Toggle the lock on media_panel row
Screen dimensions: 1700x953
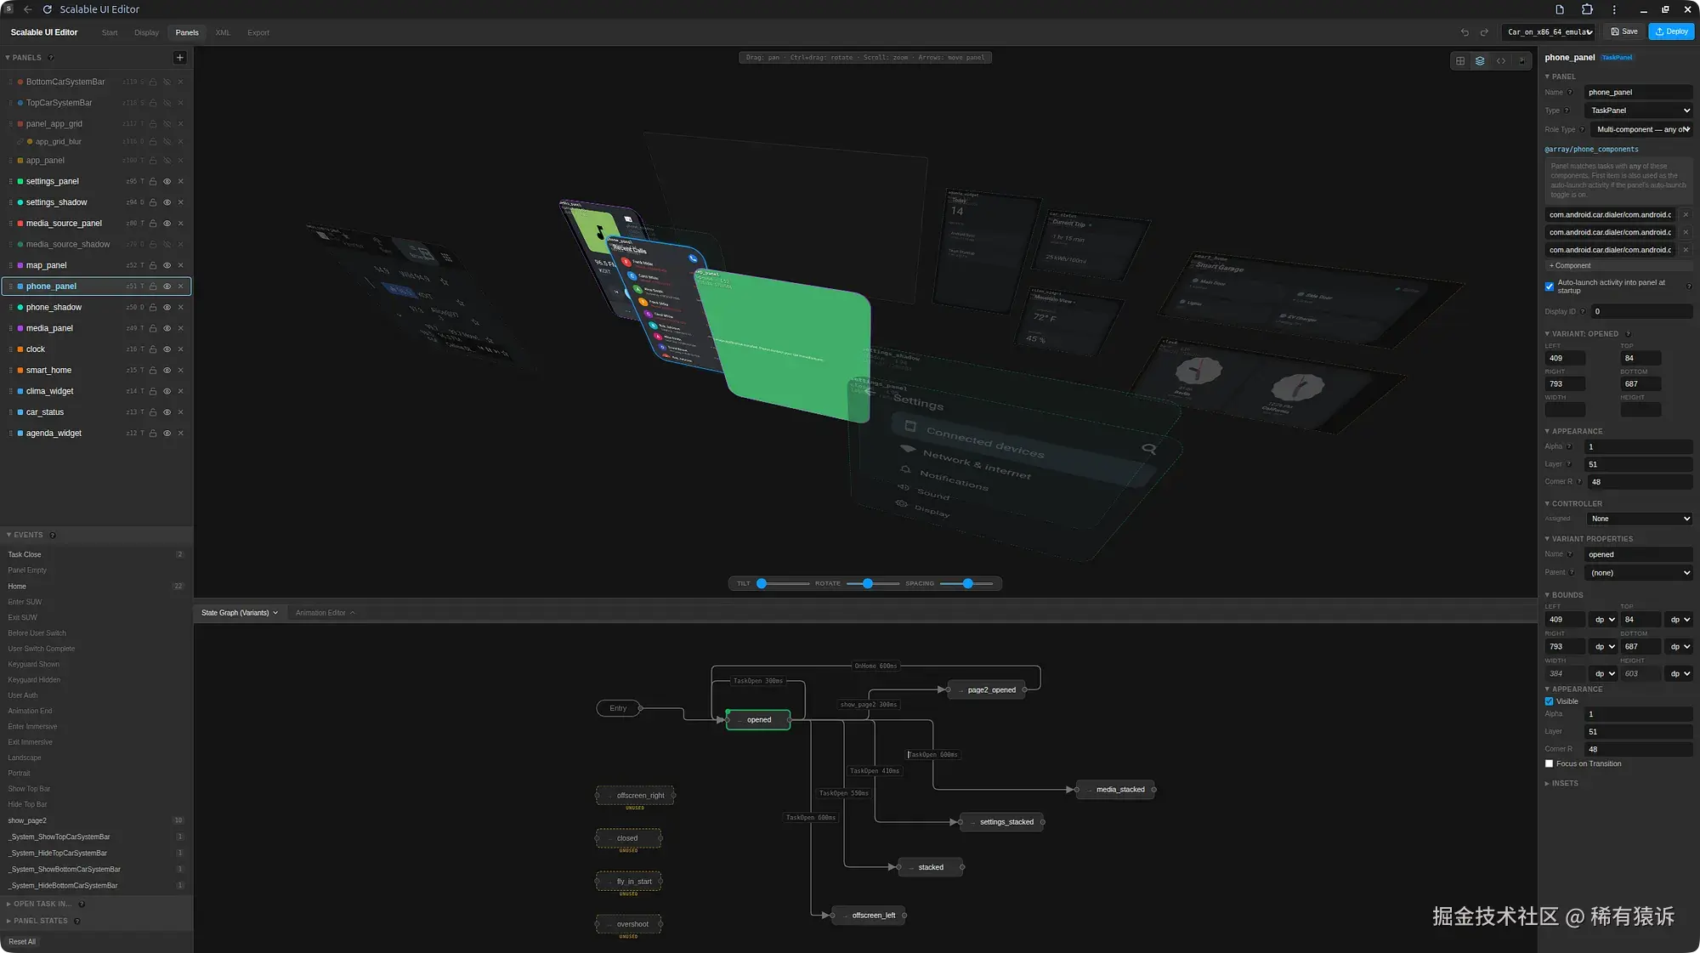tap(153, 328)
